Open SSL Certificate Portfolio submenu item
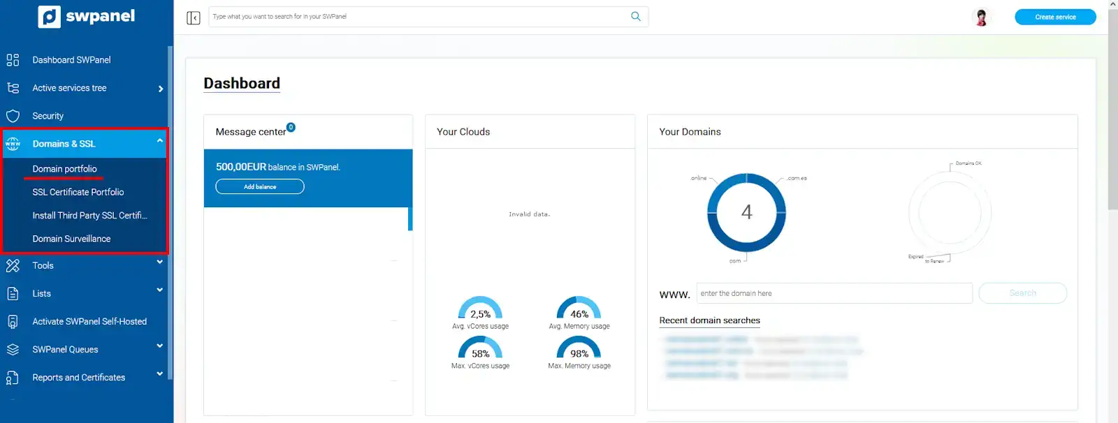 [x=78, y=192]
